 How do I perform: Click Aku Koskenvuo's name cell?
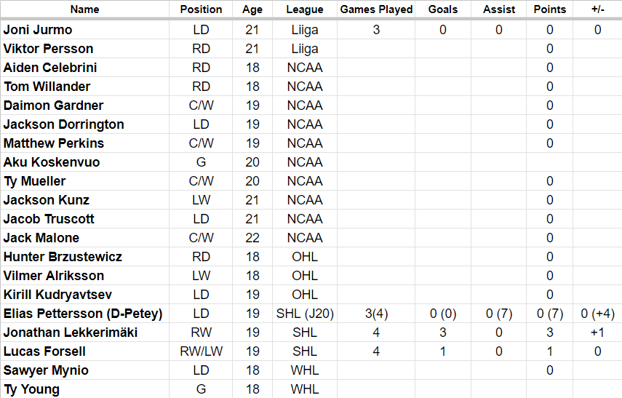click(x=52, y=162)
